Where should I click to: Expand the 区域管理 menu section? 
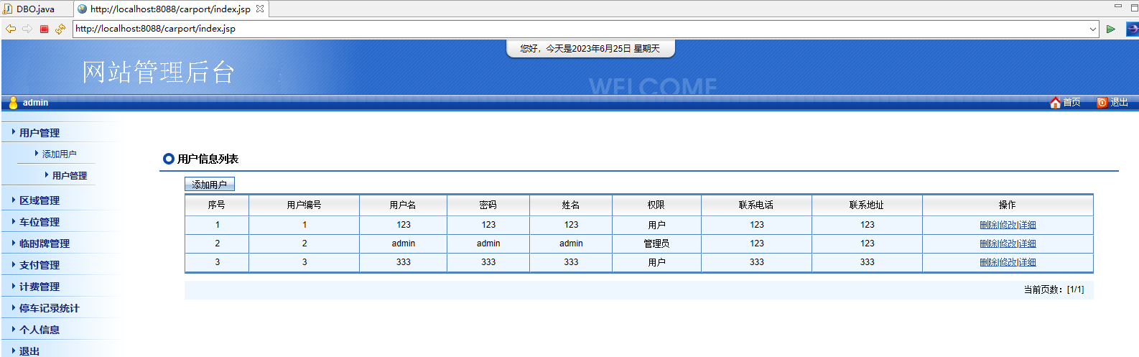point(39,200)
